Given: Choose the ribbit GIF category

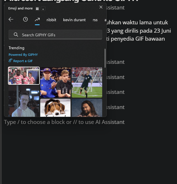Looking at the screenshot, I should point(51,20).
